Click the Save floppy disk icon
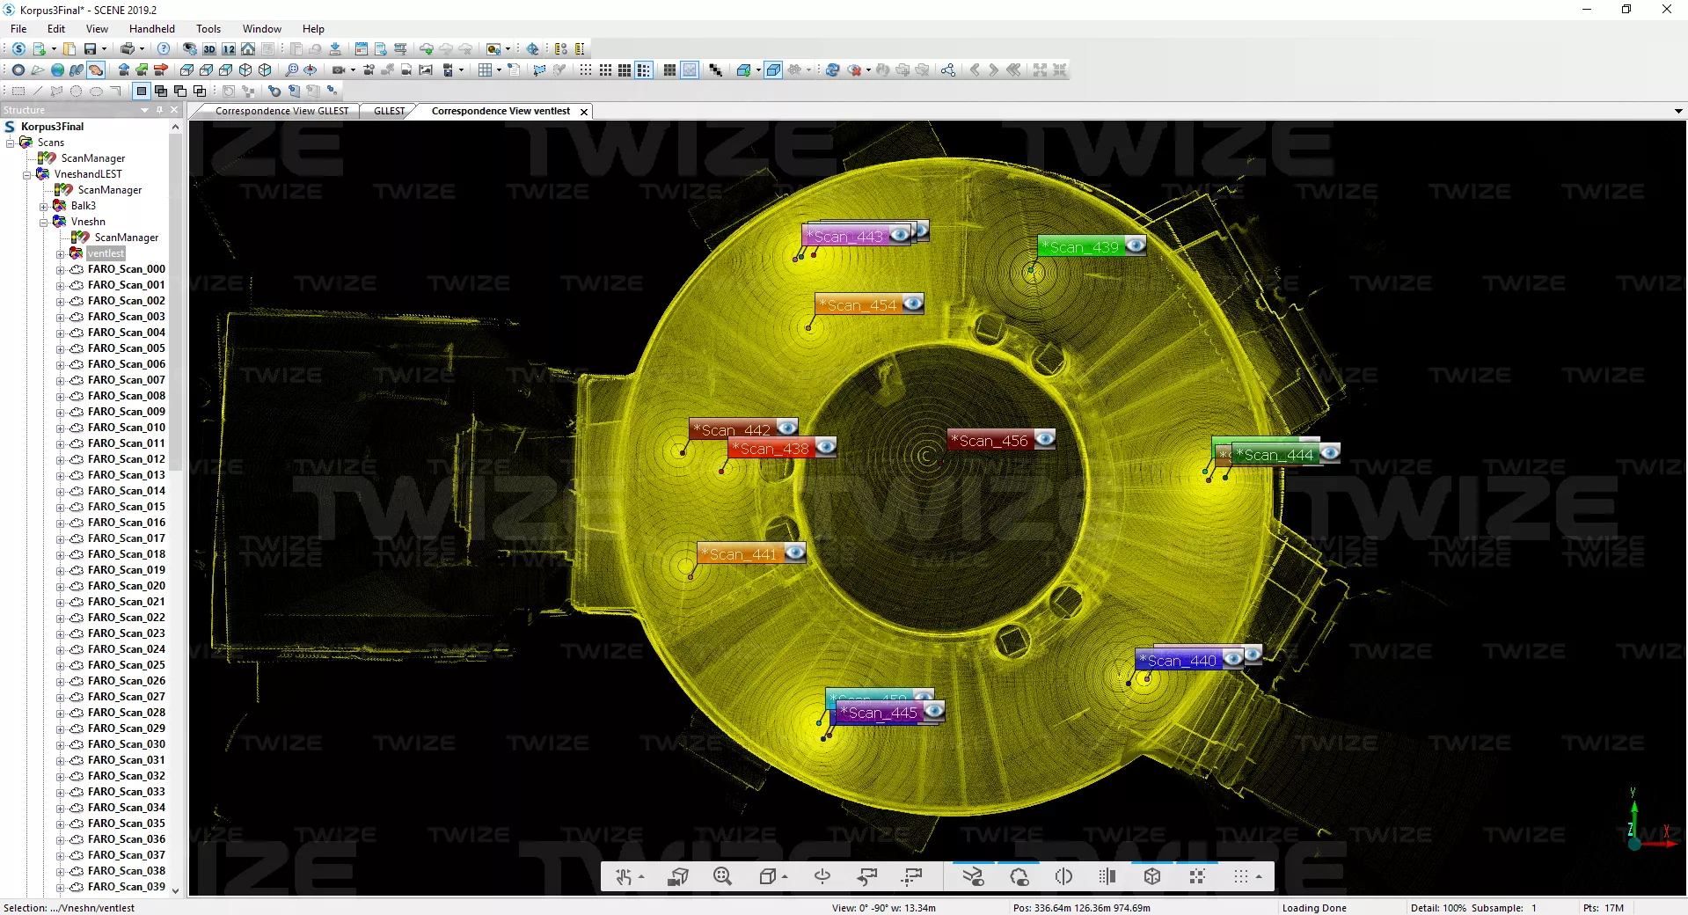This screenshot has height=915, width=1688. tap(90, 49)
